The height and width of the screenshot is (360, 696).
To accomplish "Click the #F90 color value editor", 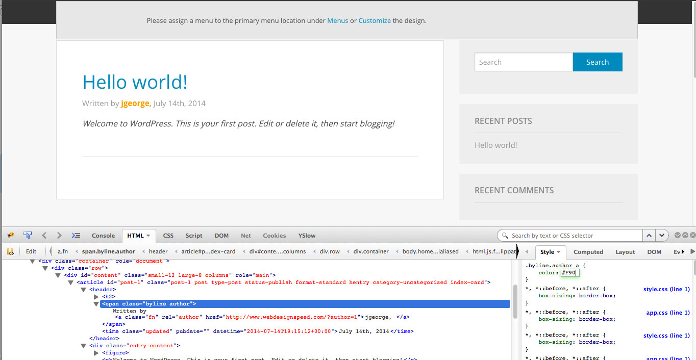I will [x=570, y=273].
